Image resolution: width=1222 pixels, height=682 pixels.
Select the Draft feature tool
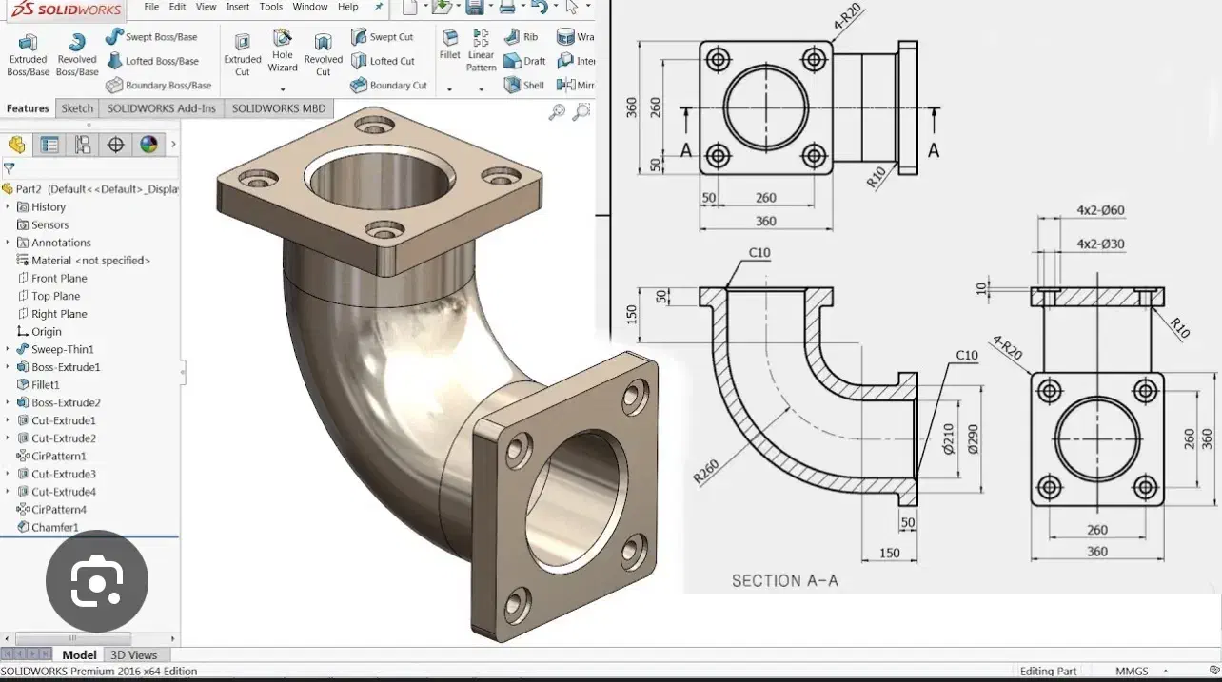coord(524,61)
